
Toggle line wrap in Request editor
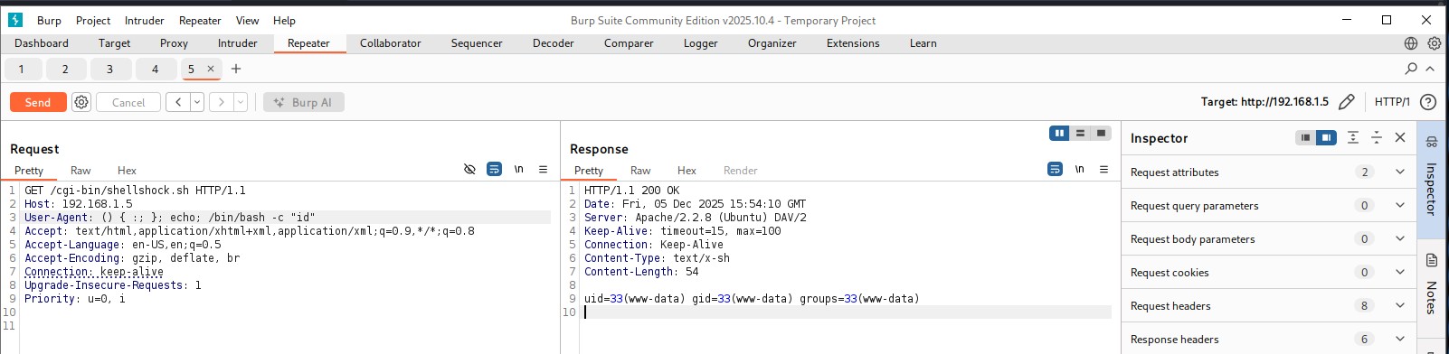pyautogui.click(x=494, y=169)
